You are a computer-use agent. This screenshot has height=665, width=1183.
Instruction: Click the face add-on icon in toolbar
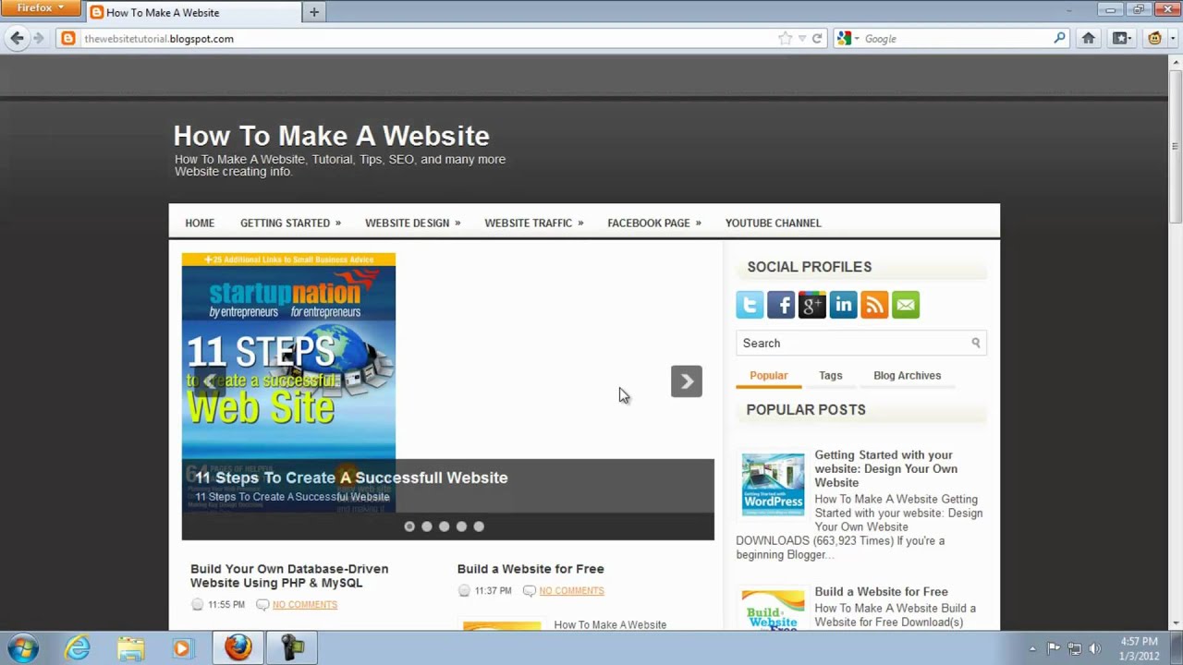(1154, 39)
